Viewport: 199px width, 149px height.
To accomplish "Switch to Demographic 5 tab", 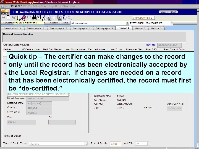I will click(104, 28).
